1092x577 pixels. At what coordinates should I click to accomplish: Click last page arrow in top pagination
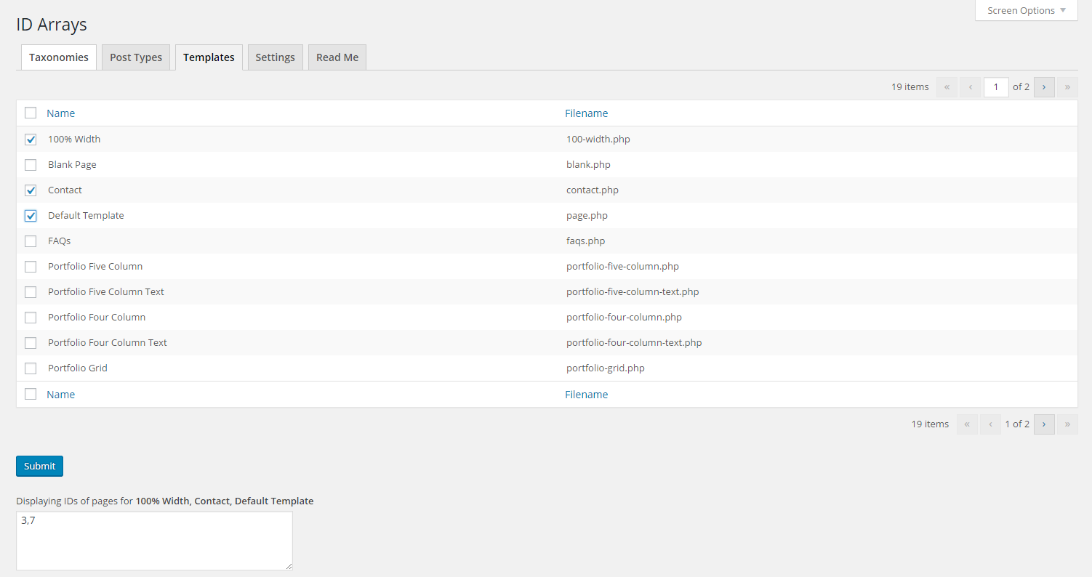click(1067, 87)
